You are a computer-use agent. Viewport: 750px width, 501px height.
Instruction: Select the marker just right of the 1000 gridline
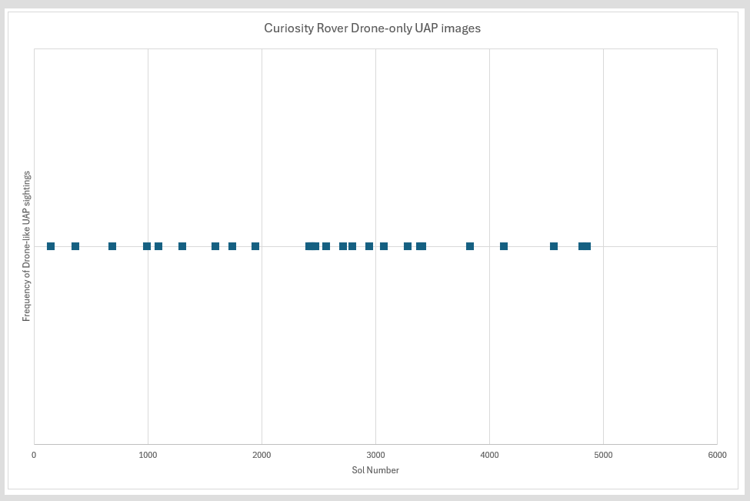click(158, 246)
